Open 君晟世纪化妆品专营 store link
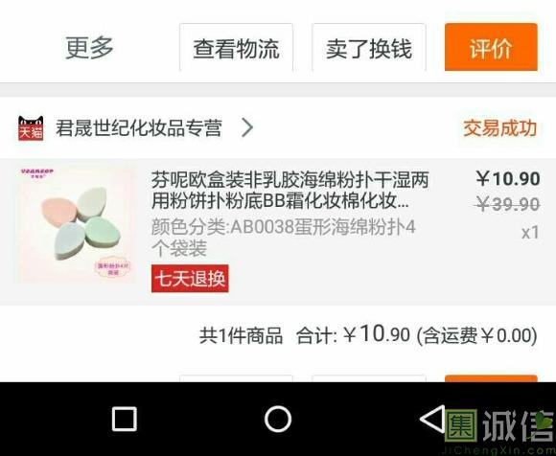 (139, 128)
